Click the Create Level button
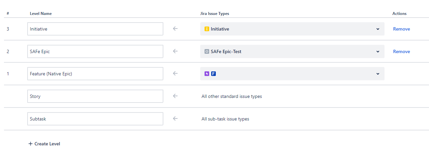This screenshot has height=149, width=429. click(x=44, y=144)
